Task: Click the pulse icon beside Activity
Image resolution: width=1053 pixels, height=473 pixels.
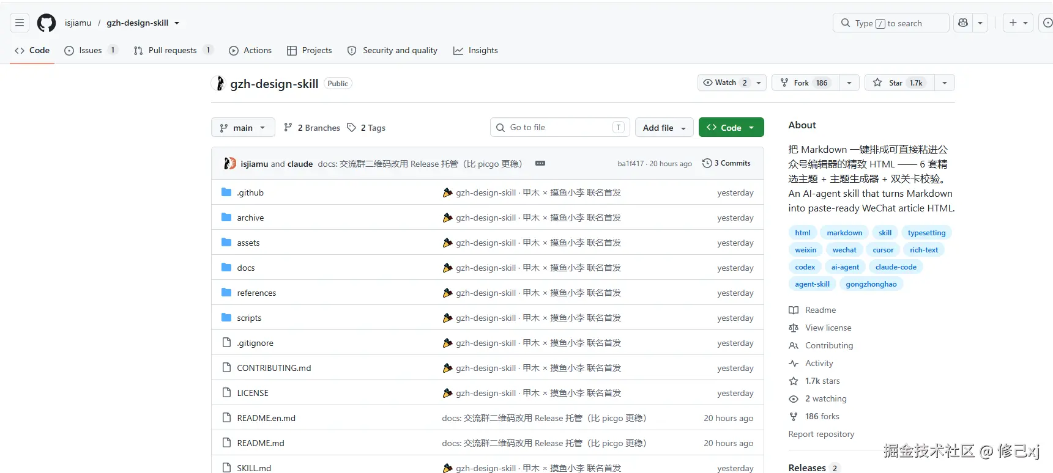Action: (794, 364)
